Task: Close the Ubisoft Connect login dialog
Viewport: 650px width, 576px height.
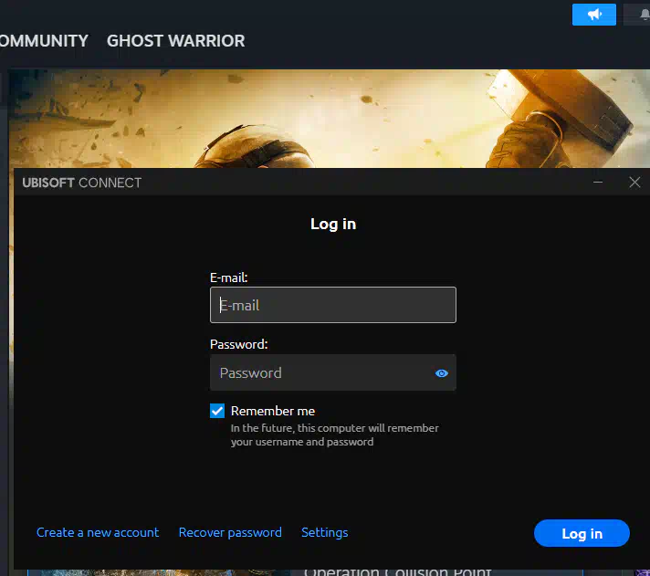Action: pos(635,183)
